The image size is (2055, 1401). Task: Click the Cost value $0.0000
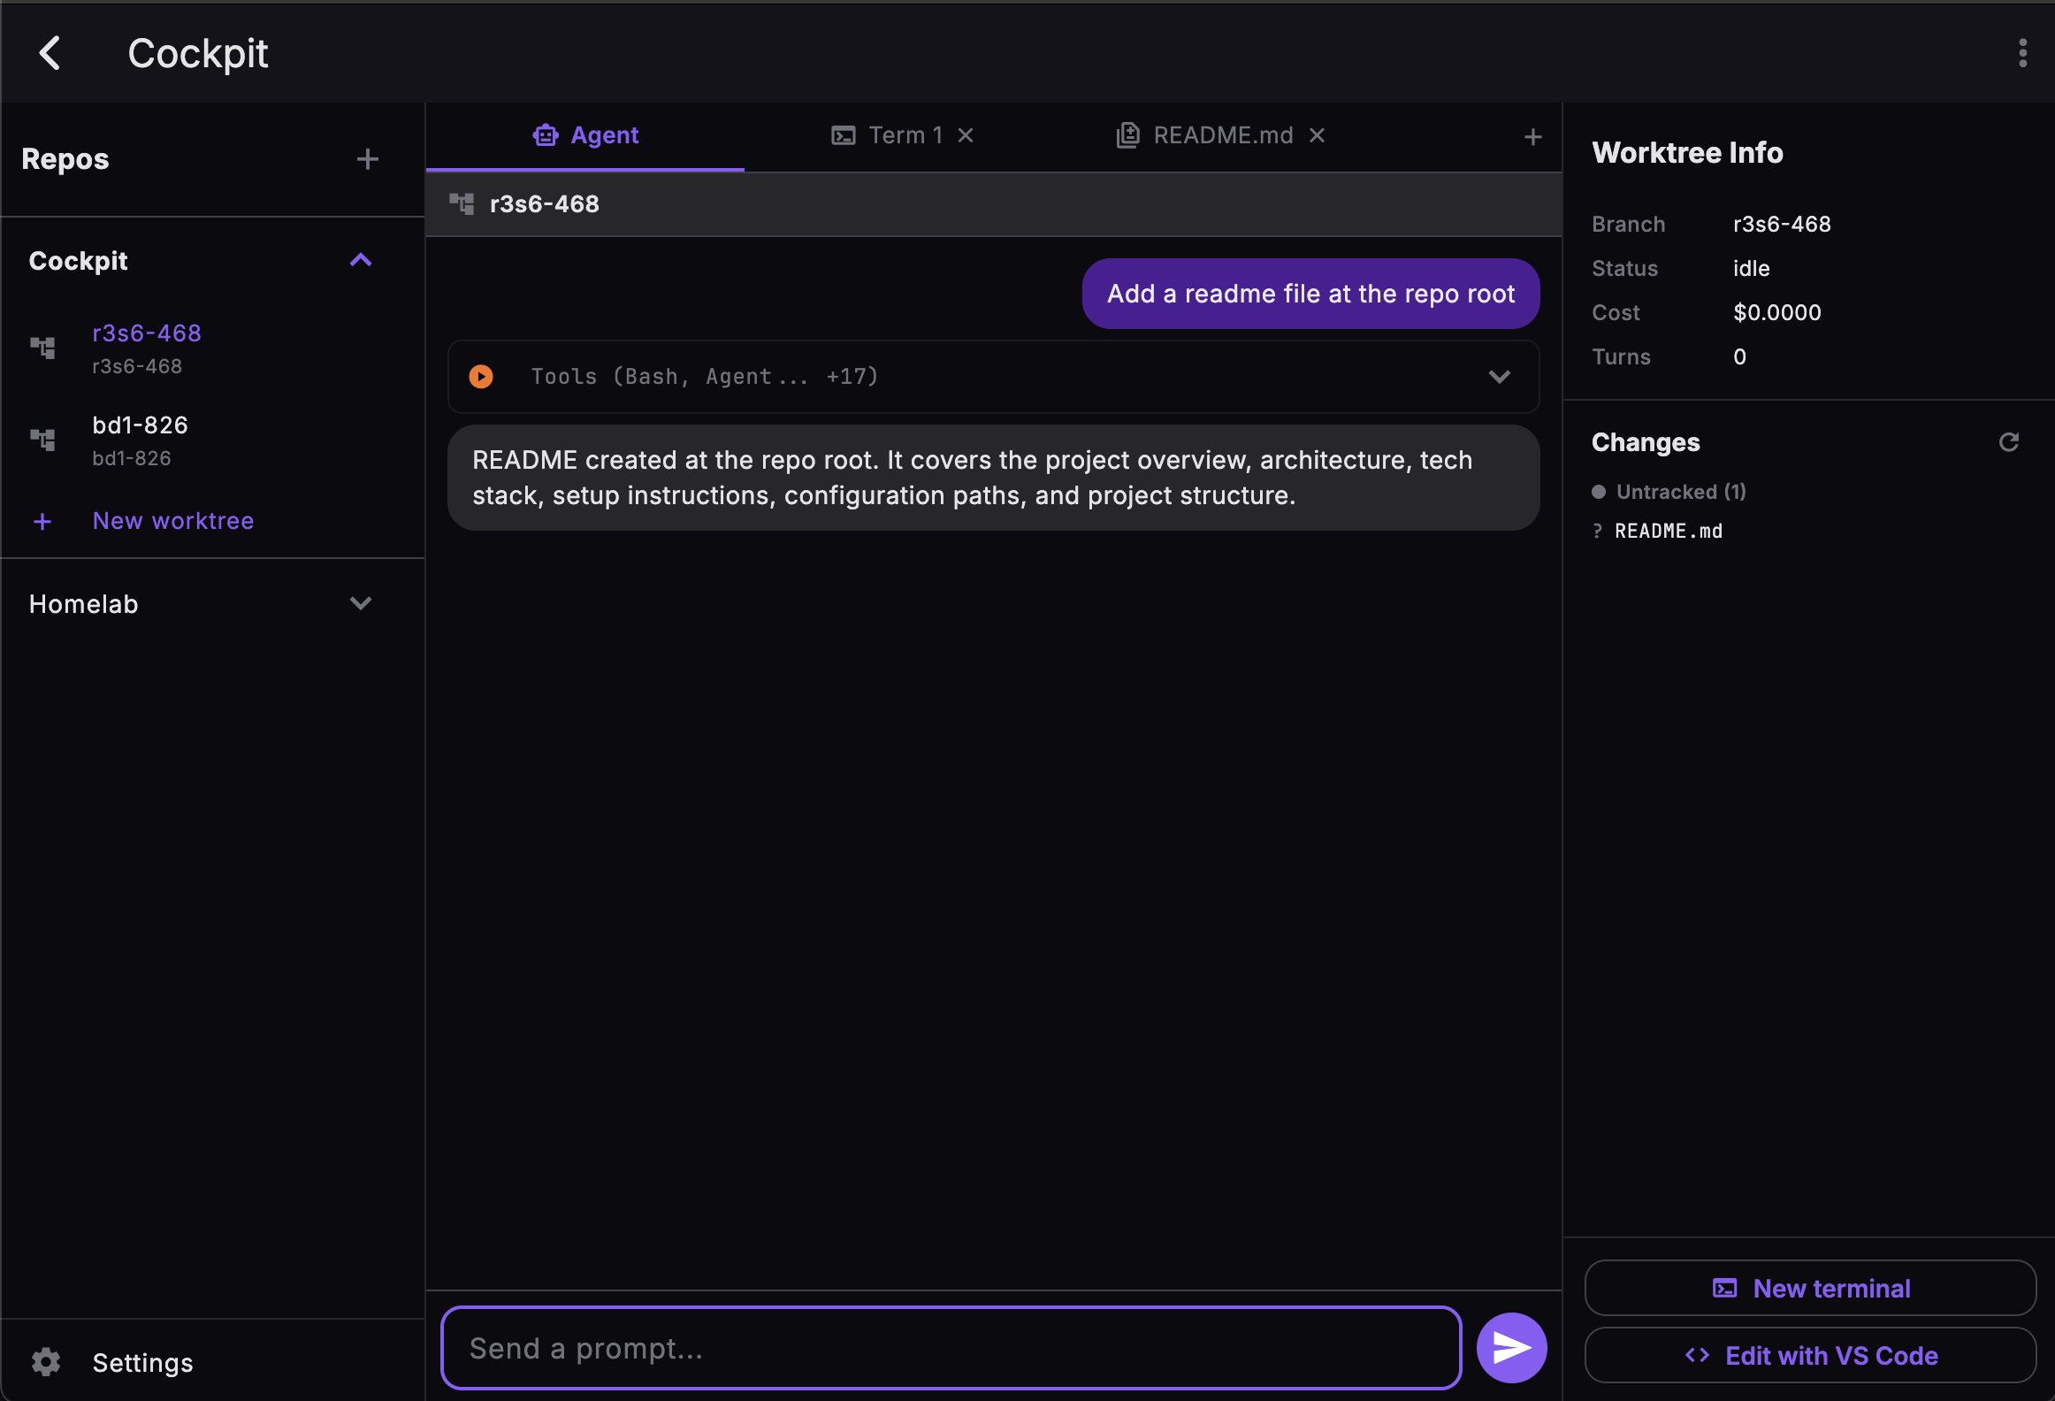(1777, 312)
